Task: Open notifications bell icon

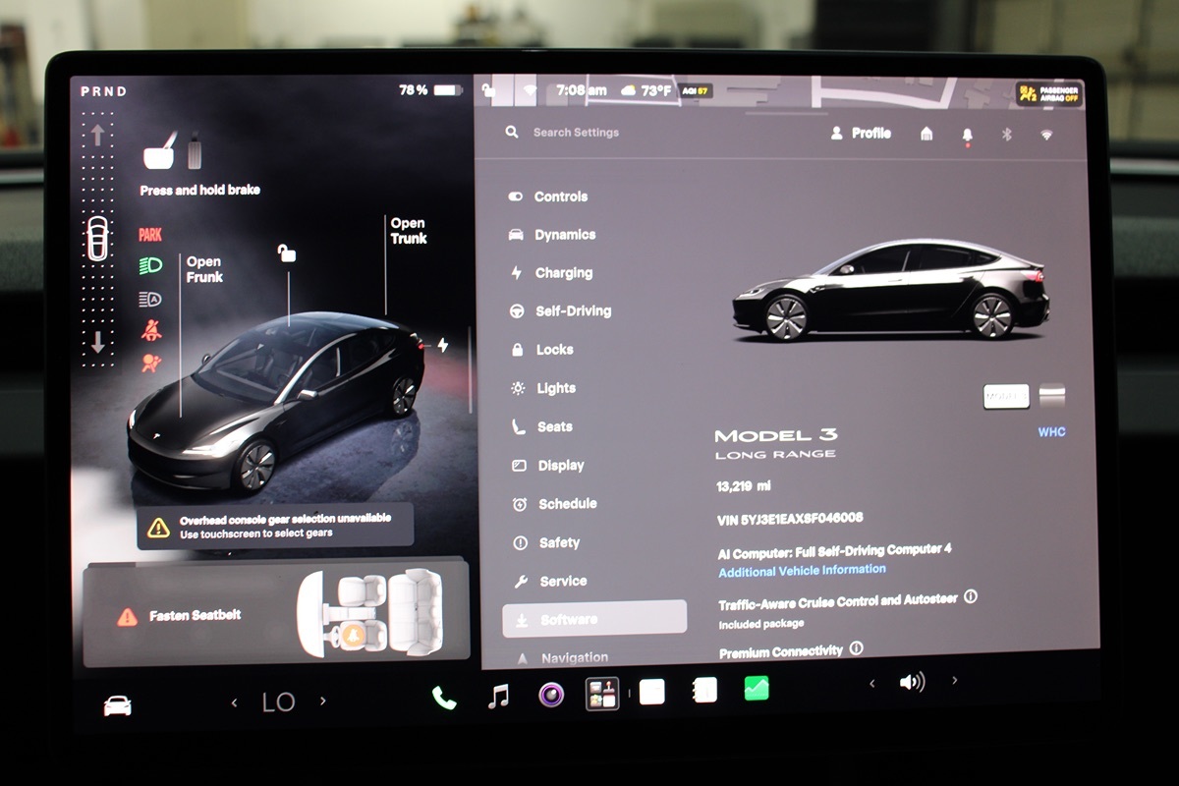Action: click(967, 136)
